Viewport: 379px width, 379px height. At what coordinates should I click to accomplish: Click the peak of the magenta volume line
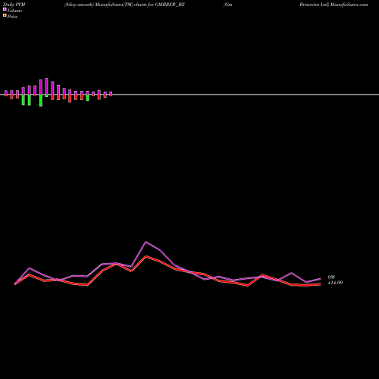coord(146,242)
